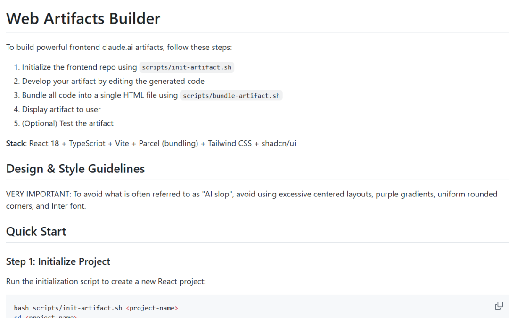Click the Step 1: Initialize Project heading

(58, 261)
